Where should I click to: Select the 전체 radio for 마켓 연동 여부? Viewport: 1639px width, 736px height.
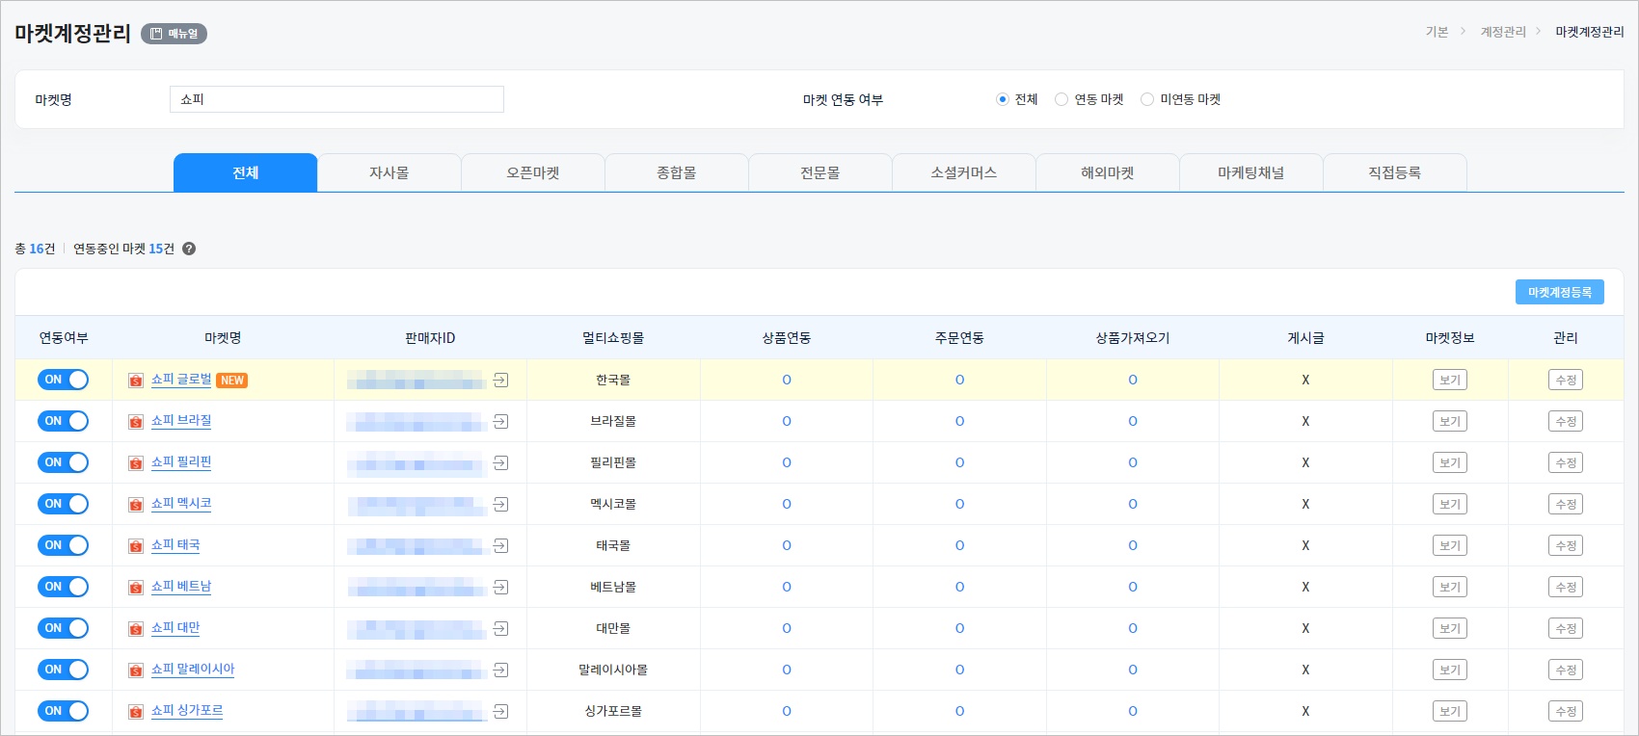1003,99
